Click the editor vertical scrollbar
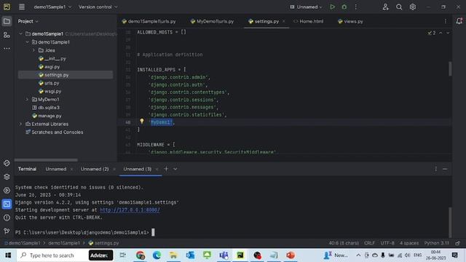The height and width of the screenshot is (262, 466). [450, 68]
